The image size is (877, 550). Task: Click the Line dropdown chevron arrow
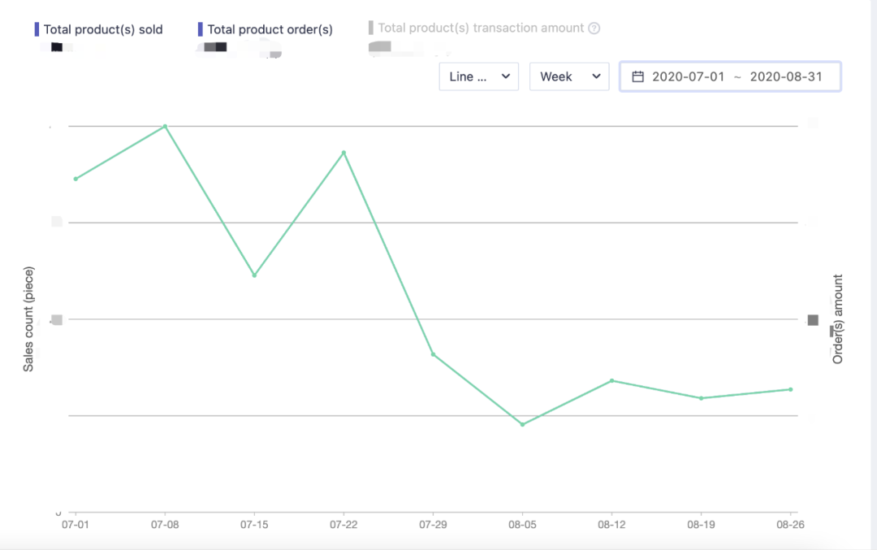coord(505,76)
